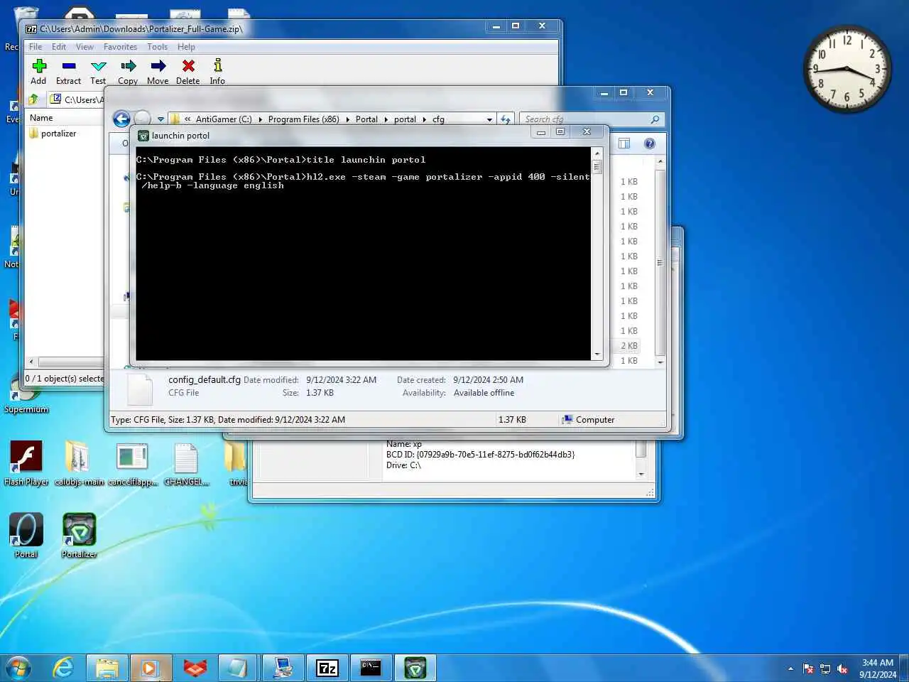This screenshot has width=909, height=682.
Task: Click the analog clock desktop gadget
Action: point(847,70)
